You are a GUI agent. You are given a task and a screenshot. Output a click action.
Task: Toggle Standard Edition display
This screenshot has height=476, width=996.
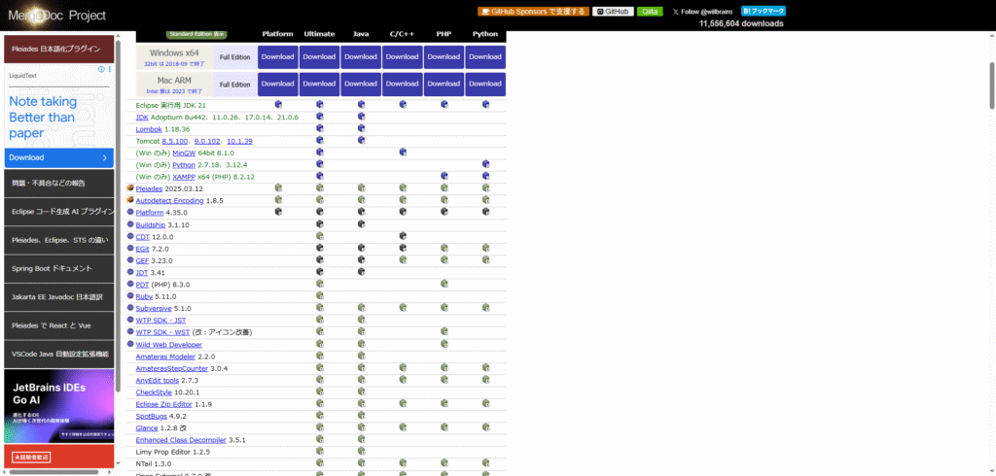point(196,34)
